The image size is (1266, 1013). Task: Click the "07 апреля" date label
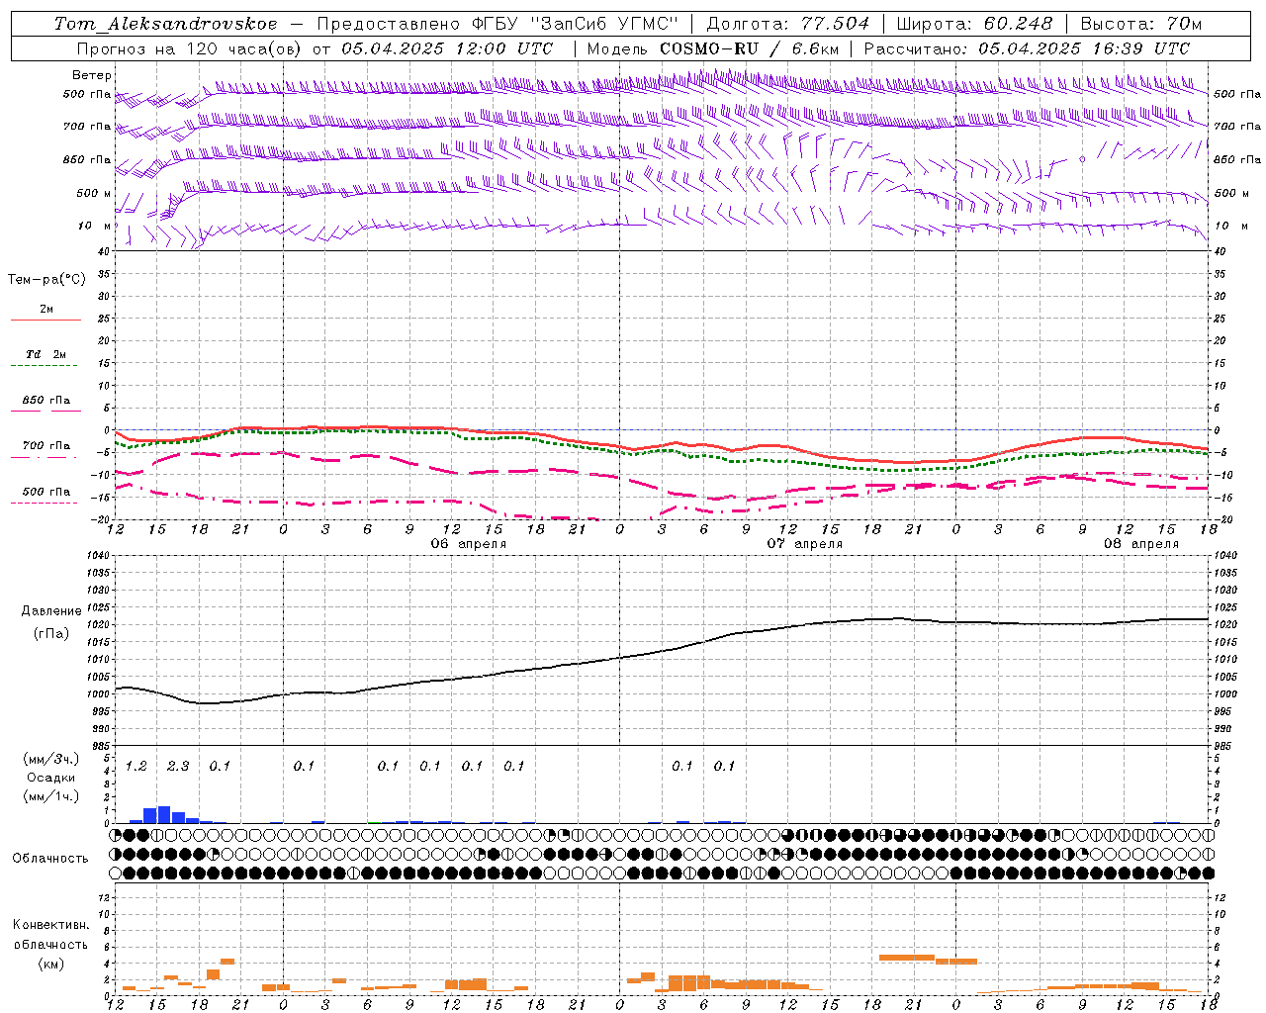tap(805, 544)
